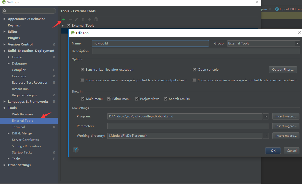Viewport: 302px width, 184px height.
Task: Click the search magnifier icon in Settings
Action: pyautogui.click(x=5, y=11)
